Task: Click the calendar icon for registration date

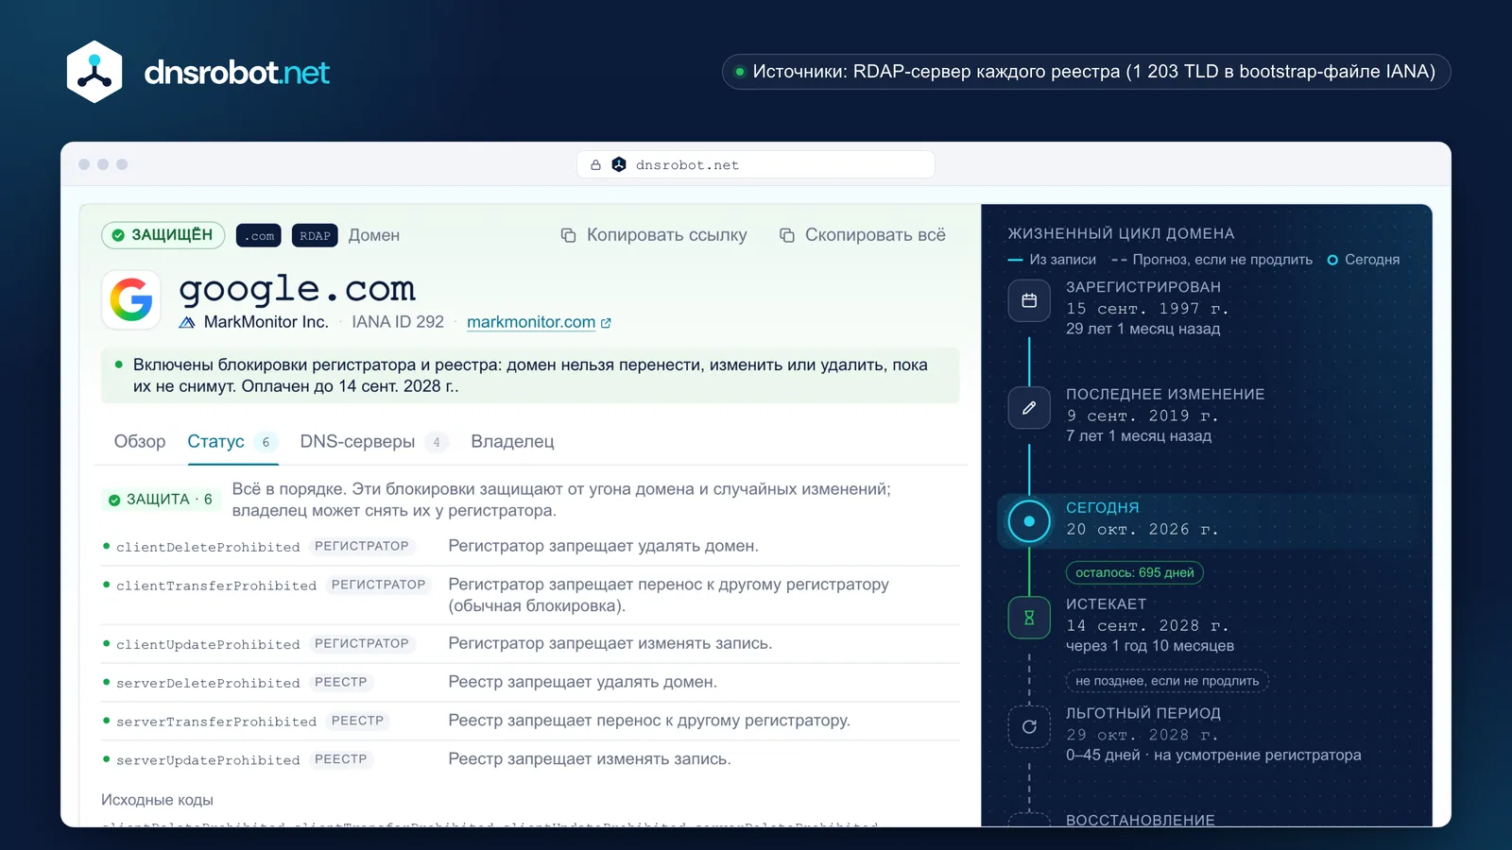Action: coord(1029,300)
